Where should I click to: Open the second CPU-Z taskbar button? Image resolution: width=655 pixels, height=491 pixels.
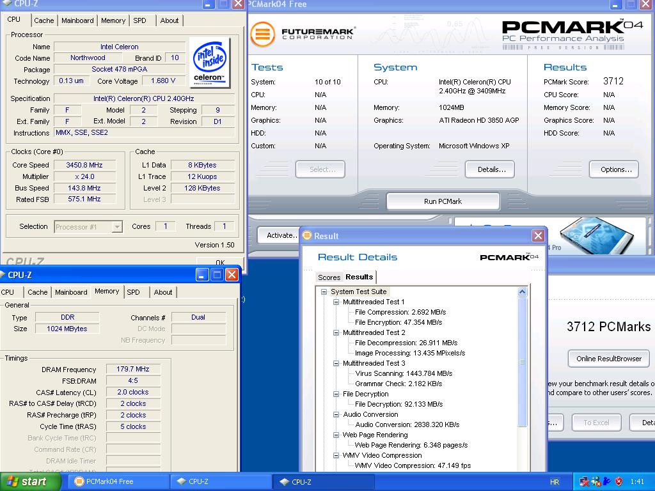click(x=323, y=481)
